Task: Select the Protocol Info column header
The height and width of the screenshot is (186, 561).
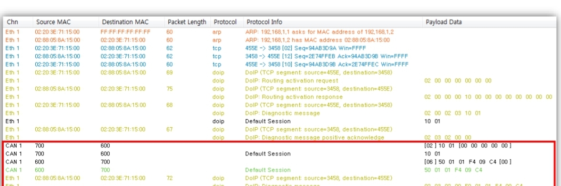Action: tap(333, 22)
